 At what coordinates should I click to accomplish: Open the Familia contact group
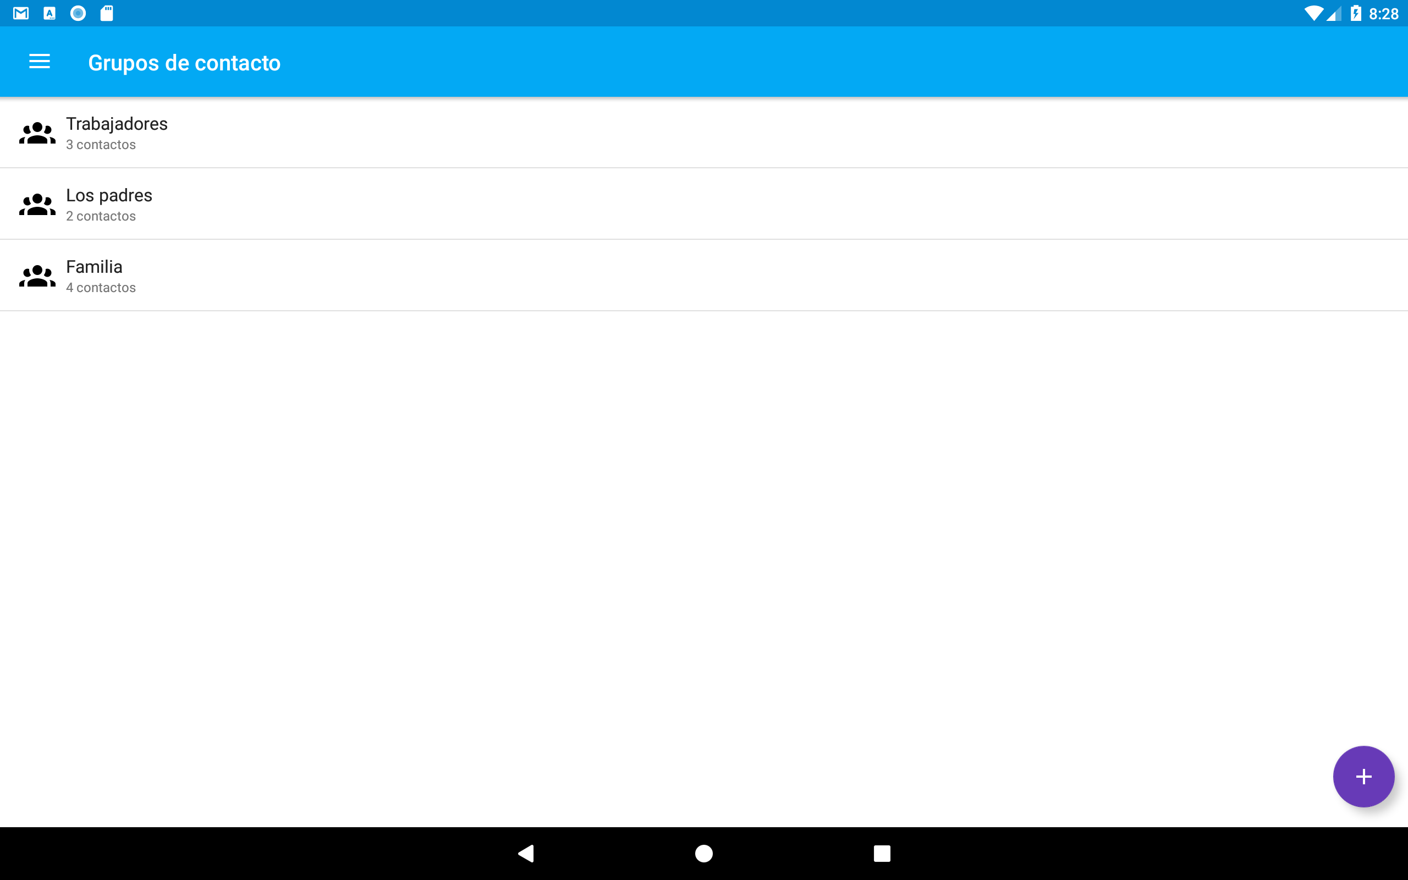coord(704,276)
